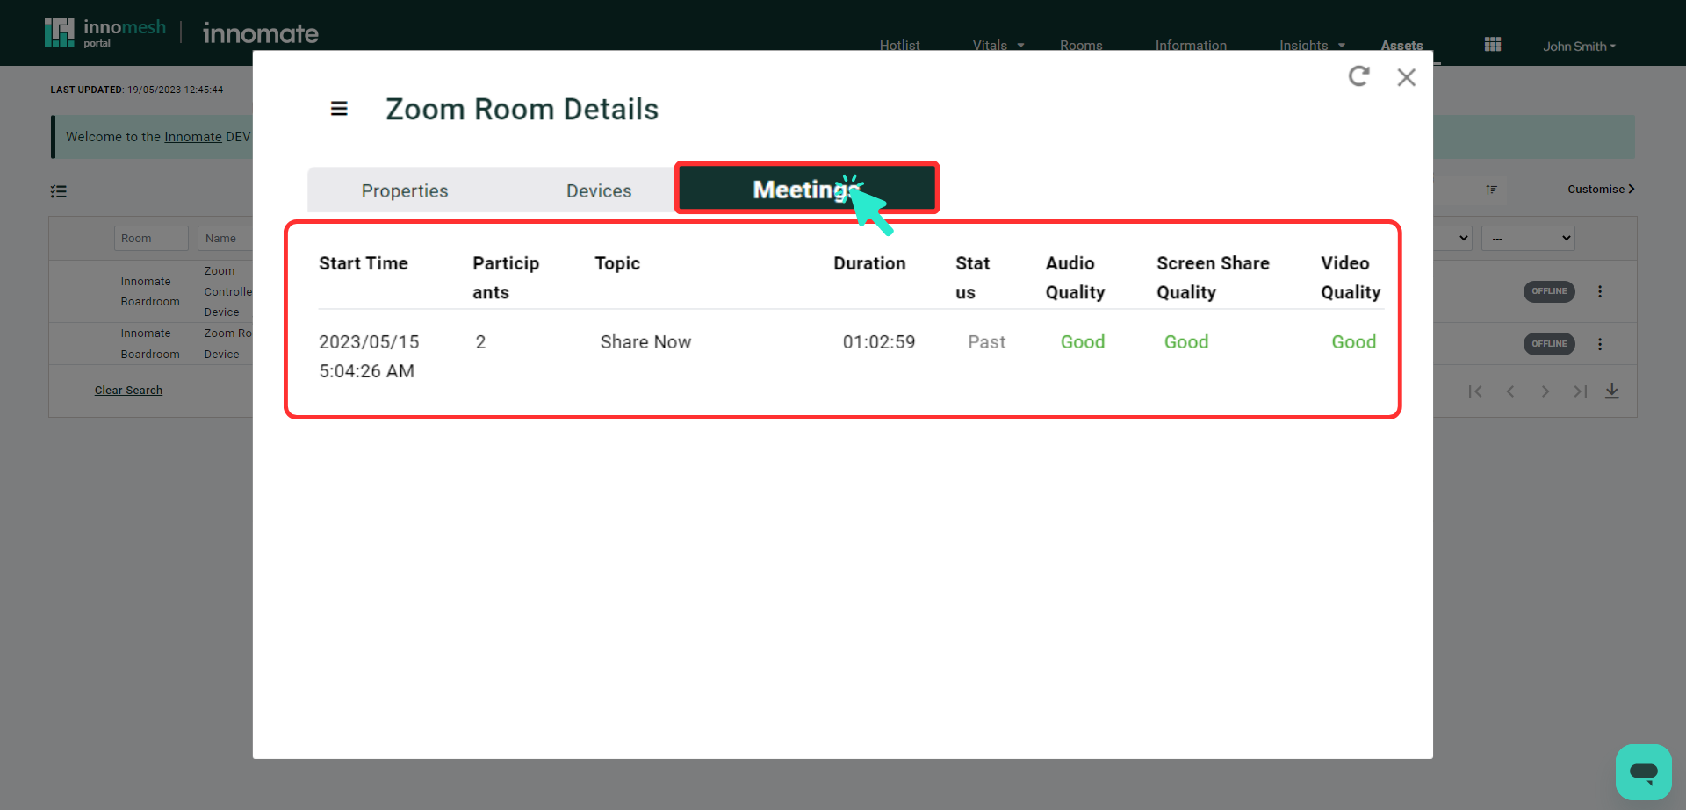Viewport: 1686px width, 810px height.
Task: Click the Customise link
Action: 1601,189
